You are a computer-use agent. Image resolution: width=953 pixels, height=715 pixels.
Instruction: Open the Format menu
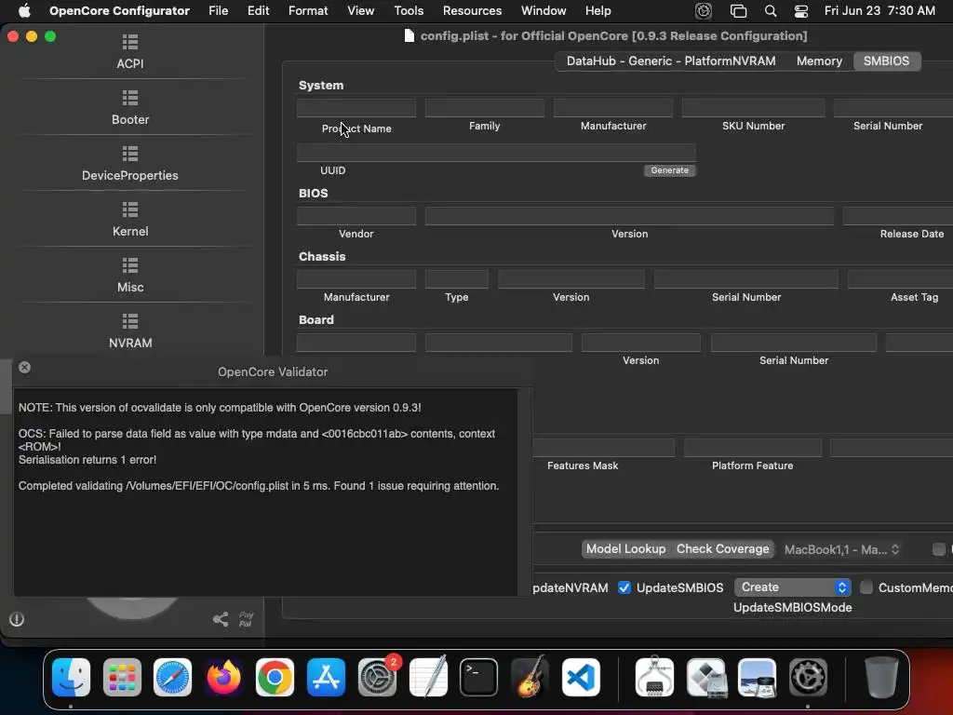click(x=308, y=11)
